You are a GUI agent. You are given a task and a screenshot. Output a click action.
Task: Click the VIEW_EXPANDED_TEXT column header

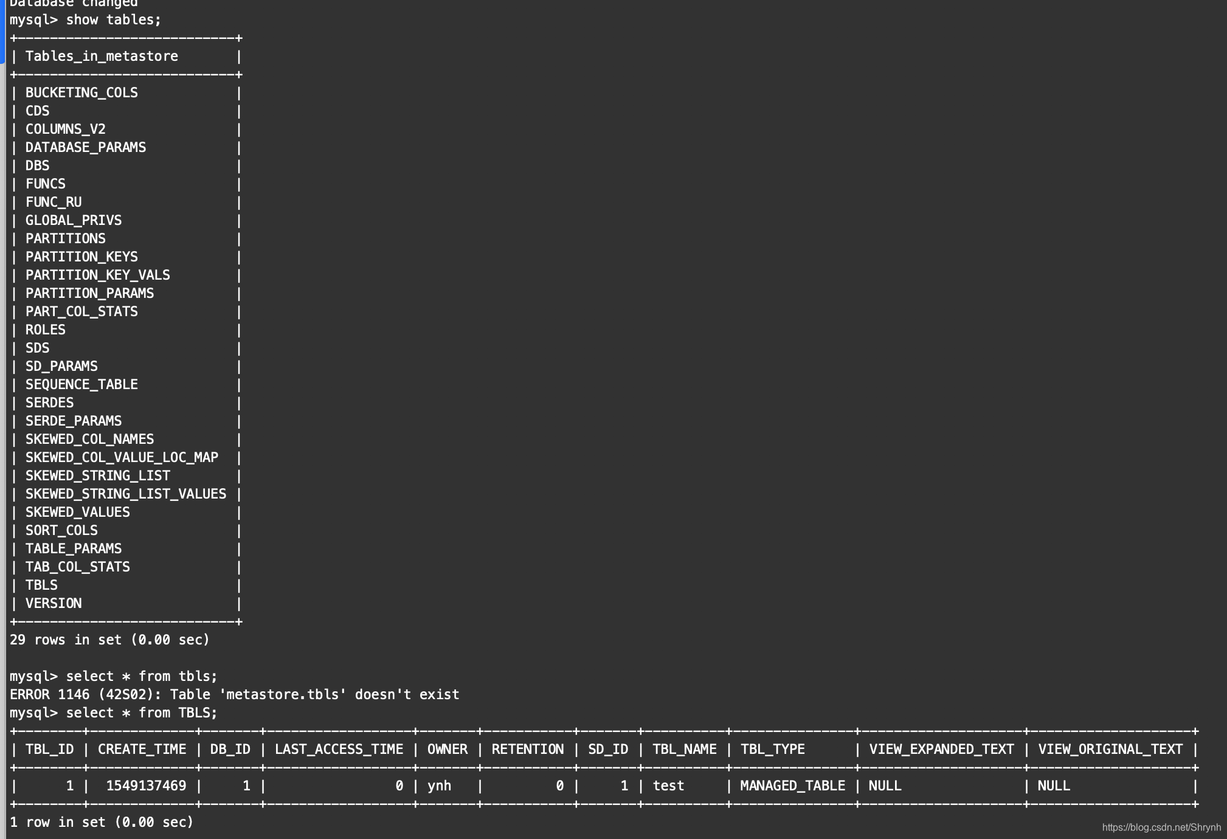tap(941, 749)
